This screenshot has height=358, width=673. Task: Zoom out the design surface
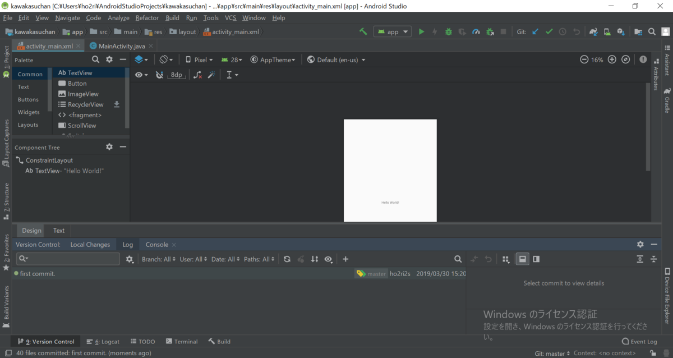tap(584, 59)
